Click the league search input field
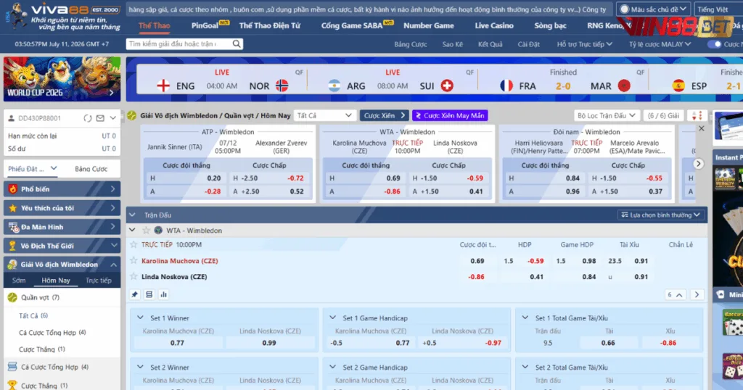Screen dimensions: 743x390 pyautogui.click(x=180, y=44)
